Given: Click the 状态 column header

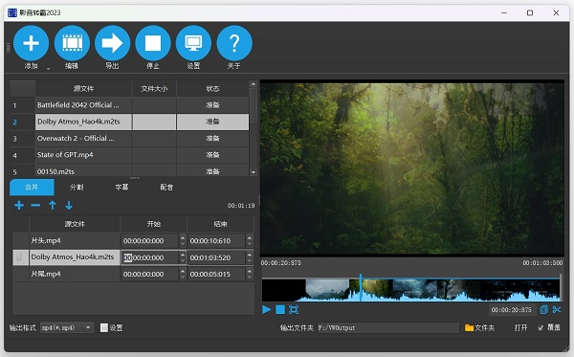Looking at the screenshot, I should 212,89.
